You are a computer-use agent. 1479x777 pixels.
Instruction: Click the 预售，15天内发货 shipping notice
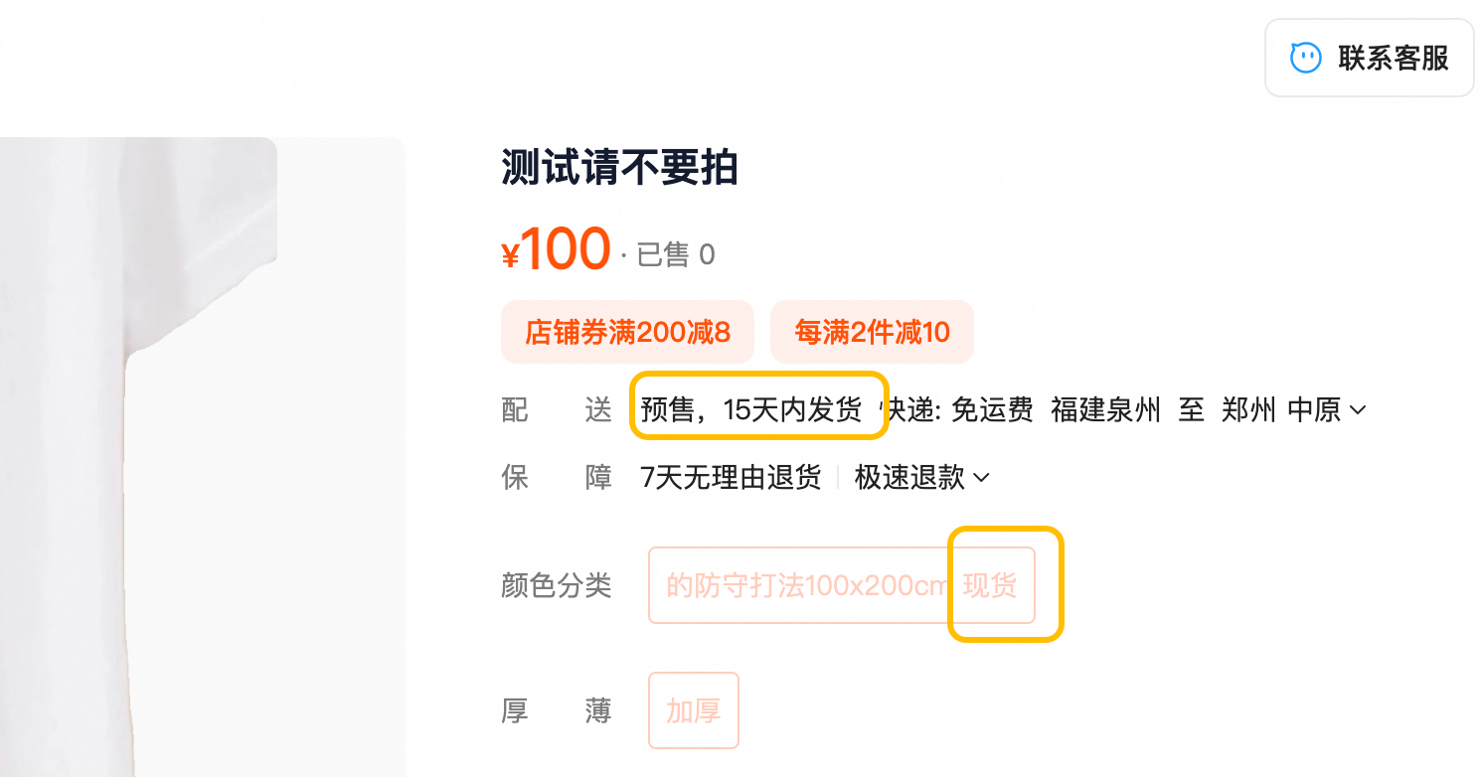coord(751,409)
